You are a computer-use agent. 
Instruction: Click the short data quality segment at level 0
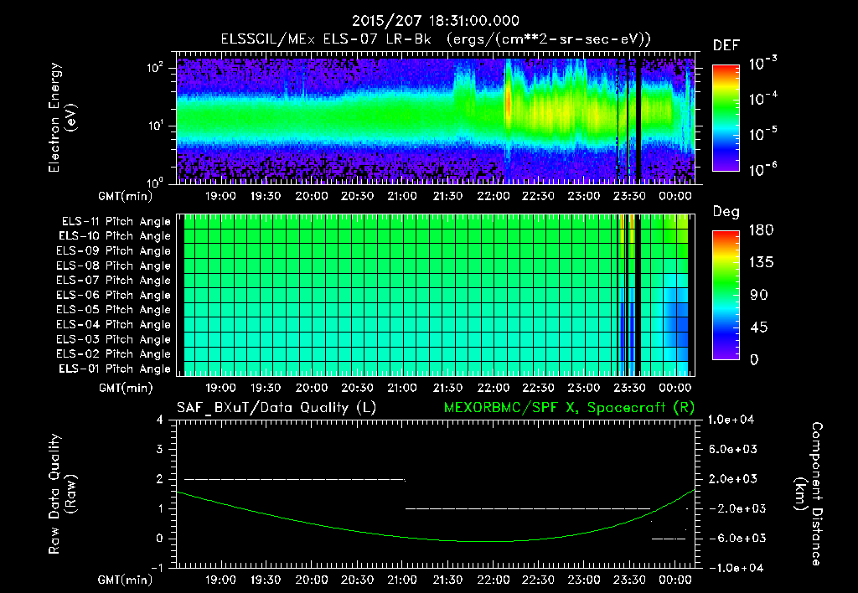tap(668, 539)
